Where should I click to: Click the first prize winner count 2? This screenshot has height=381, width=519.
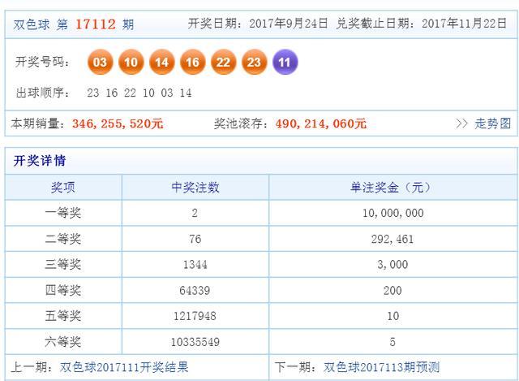pyautogui.click(x=195, y=213)
